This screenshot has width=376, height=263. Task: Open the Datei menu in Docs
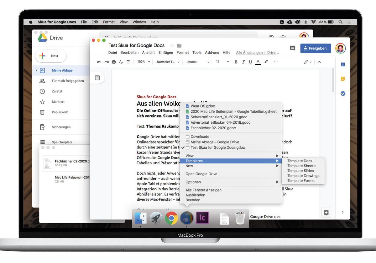click(x=112, y=53)
